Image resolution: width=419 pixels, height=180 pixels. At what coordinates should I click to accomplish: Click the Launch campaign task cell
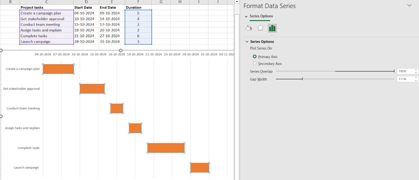click(x=46, y=41)
